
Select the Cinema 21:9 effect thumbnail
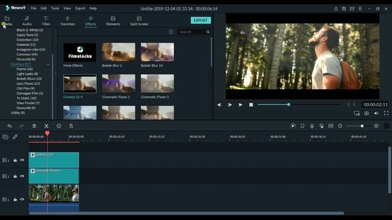pyautogui.click(x=80, y=84)
